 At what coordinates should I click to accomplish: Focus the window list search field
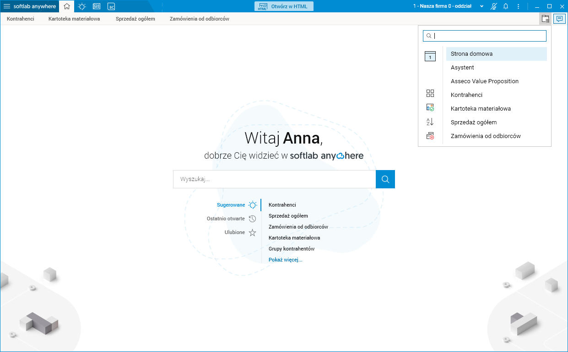point(485,36)
